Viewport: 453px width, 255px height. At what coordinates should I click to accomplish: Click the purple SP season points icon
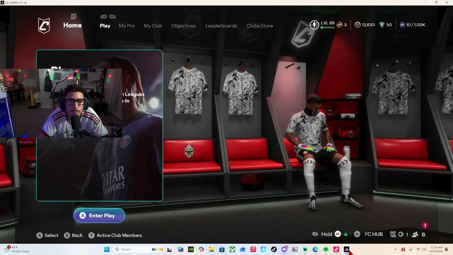(x=402, y=25)
